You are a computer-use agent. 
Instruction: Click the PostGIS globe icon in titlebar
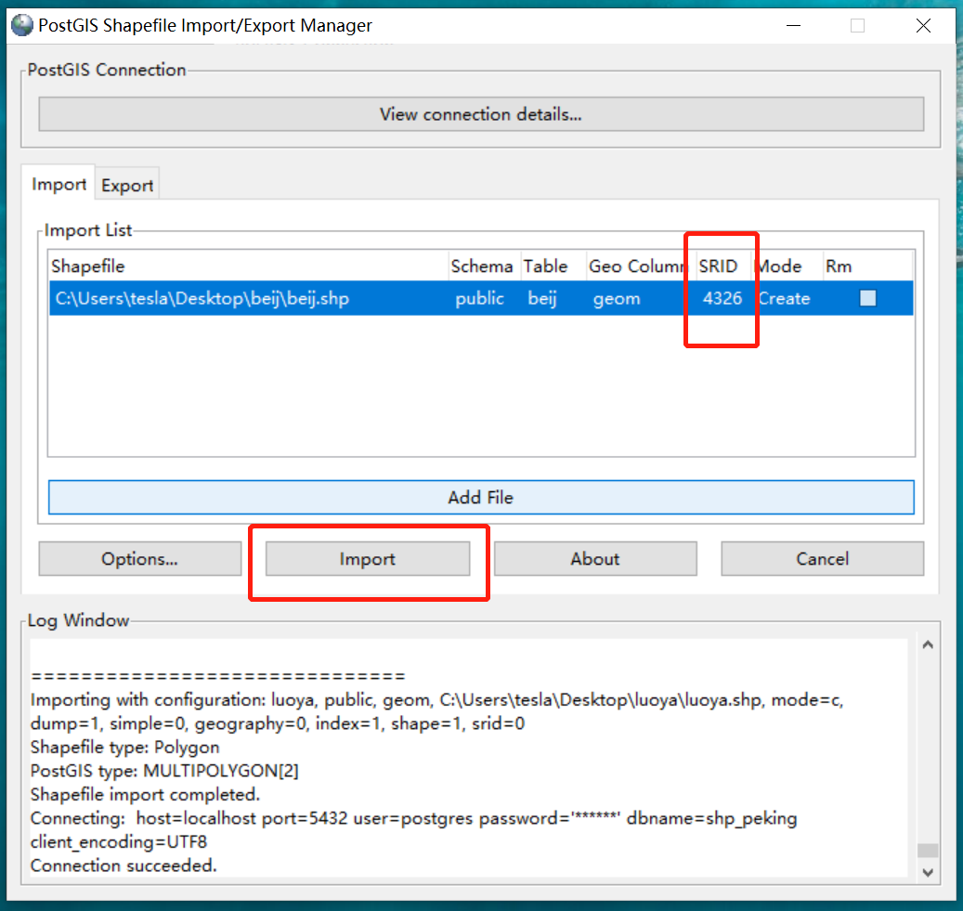coord(21,25)
